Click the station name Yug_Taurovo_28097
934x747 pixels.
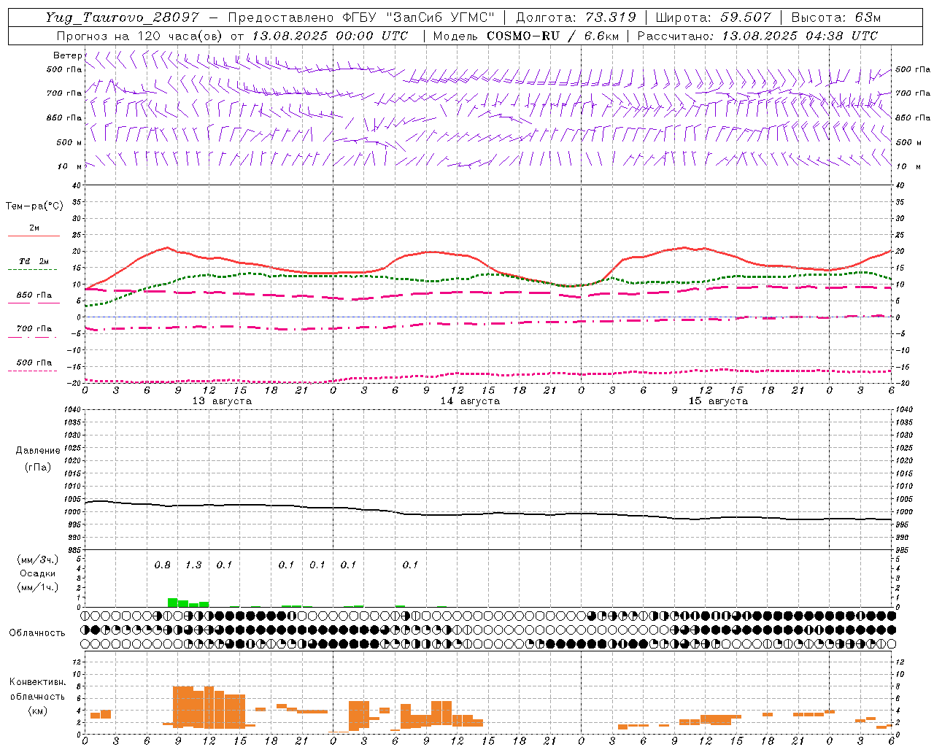[122, 18]
